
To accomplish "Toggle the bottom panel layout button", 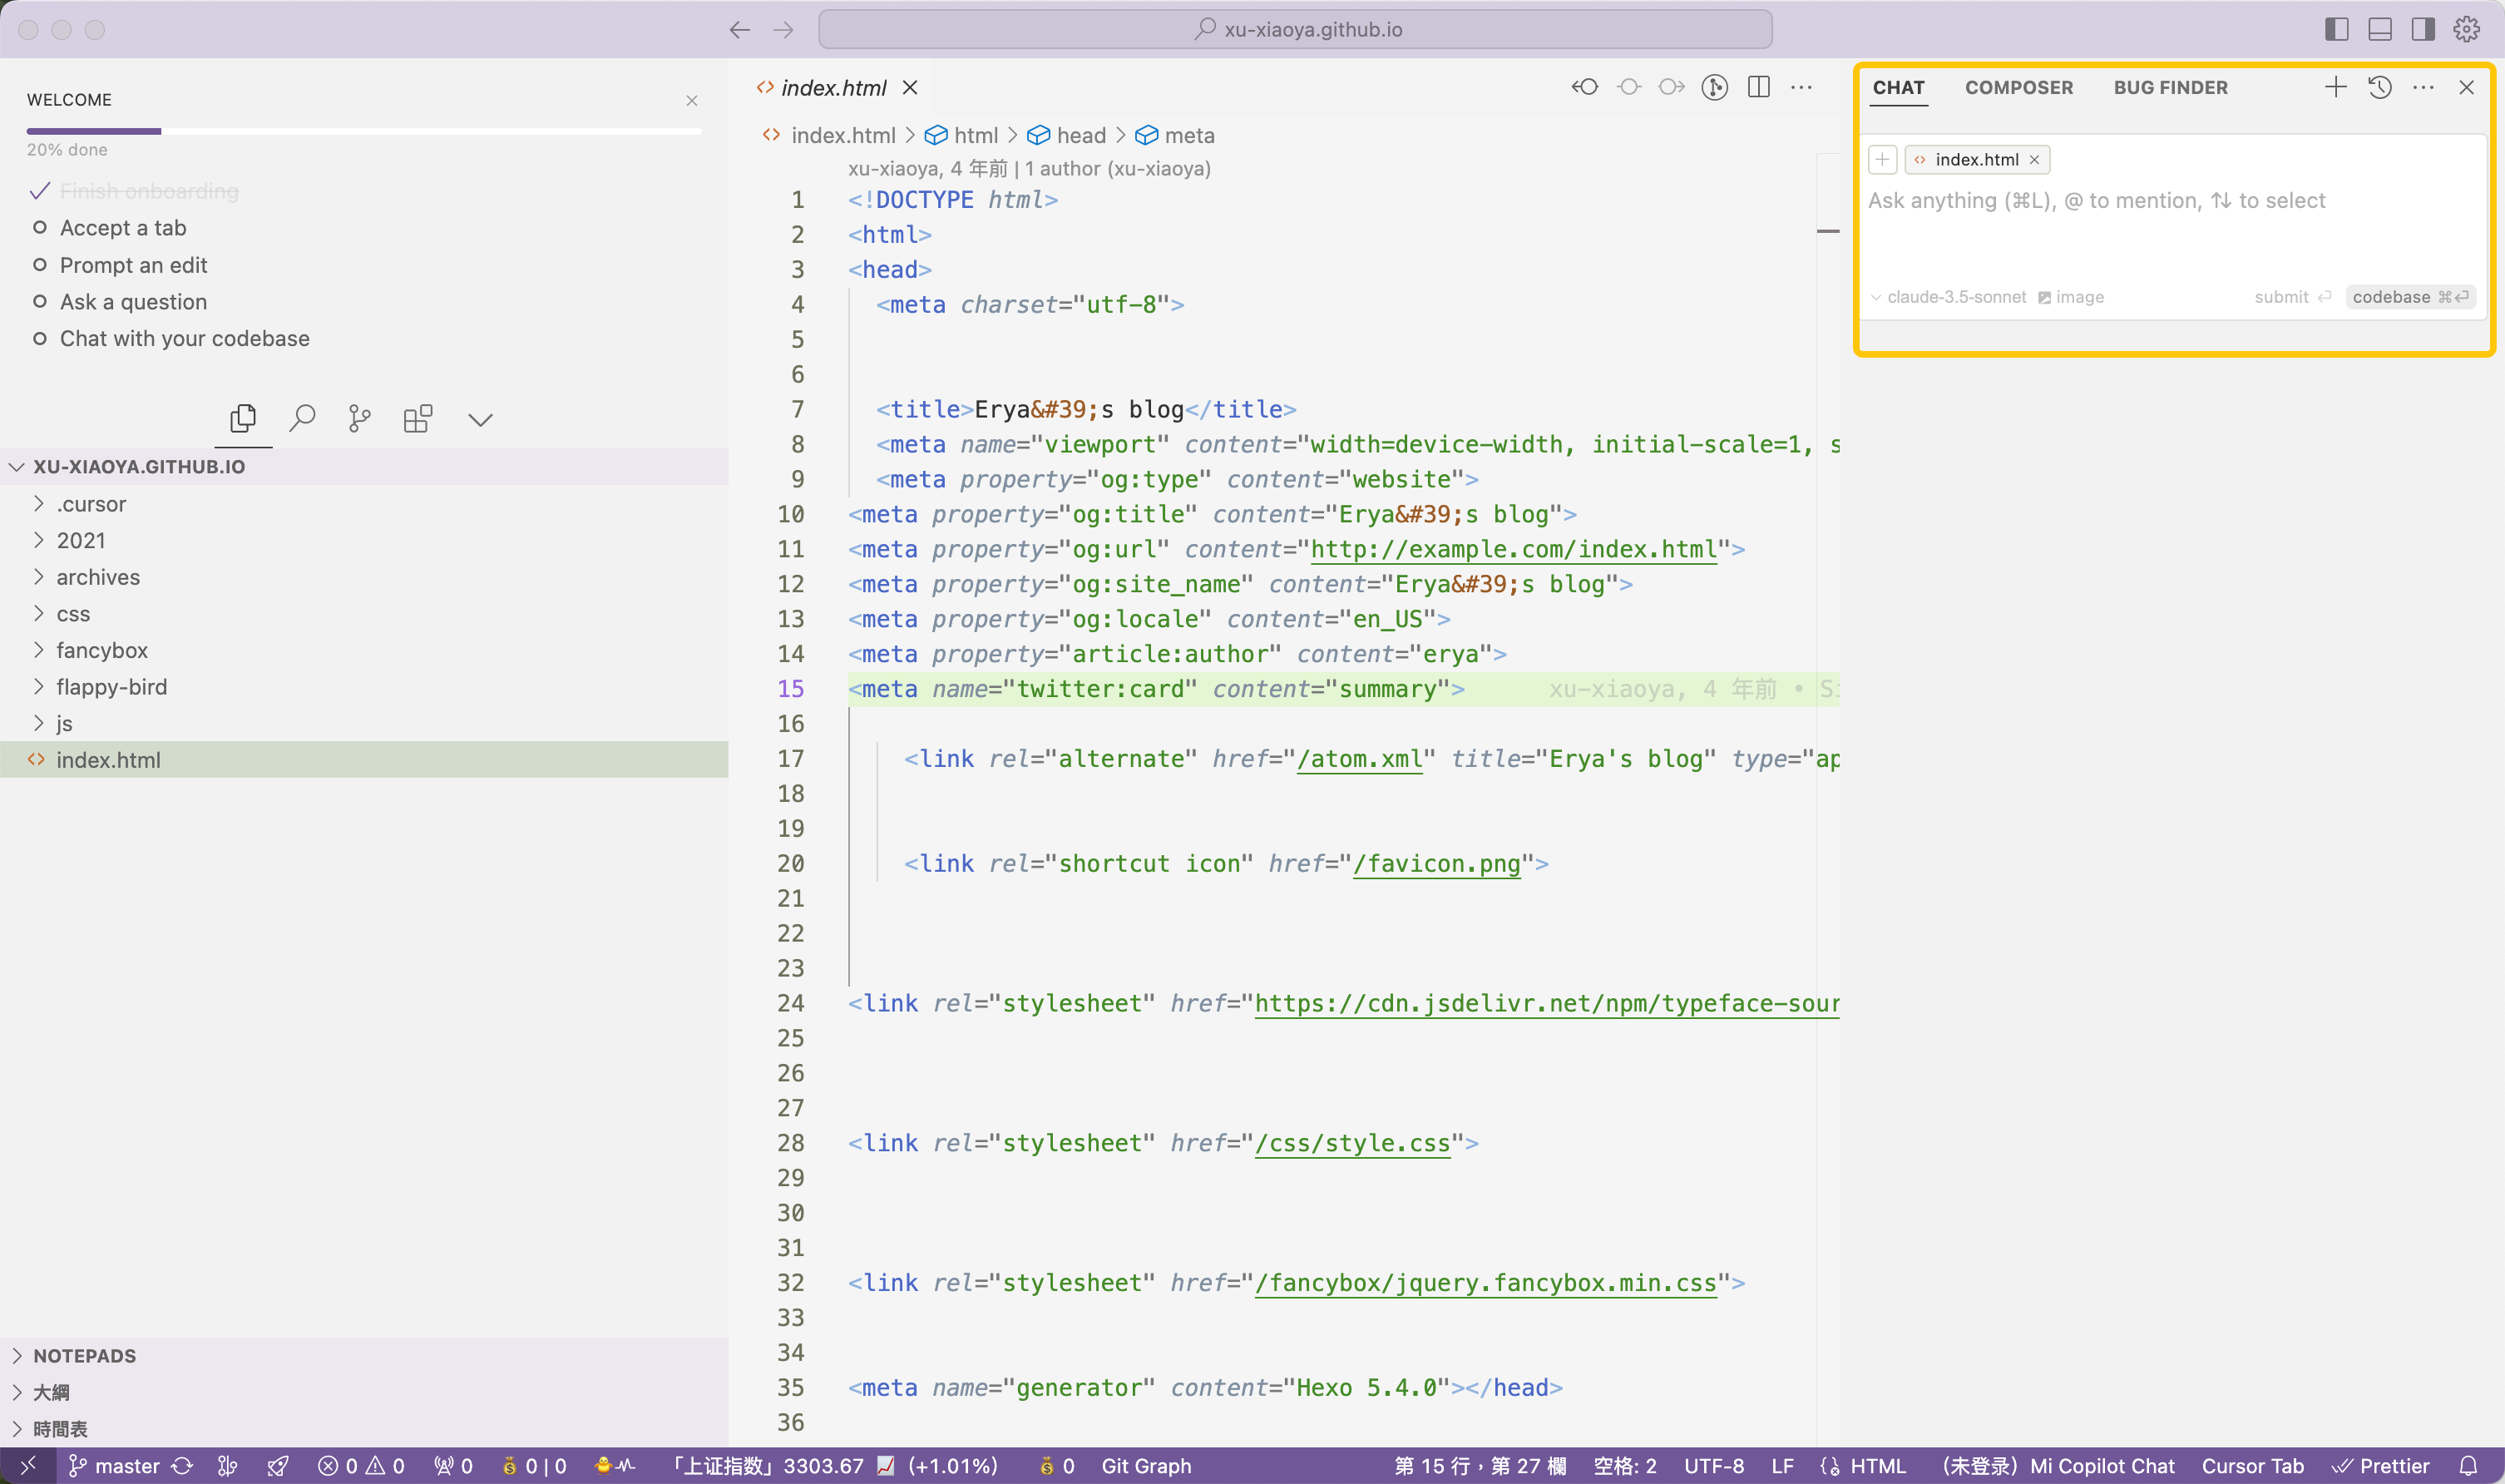I will [x=2380, y=30].
